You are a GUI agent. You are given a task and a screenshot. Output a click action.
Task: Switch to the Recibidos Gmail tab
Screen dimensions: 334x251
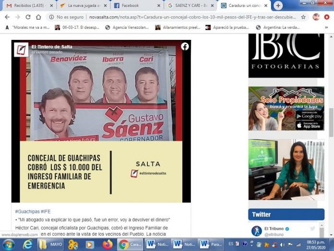point(29,6)
